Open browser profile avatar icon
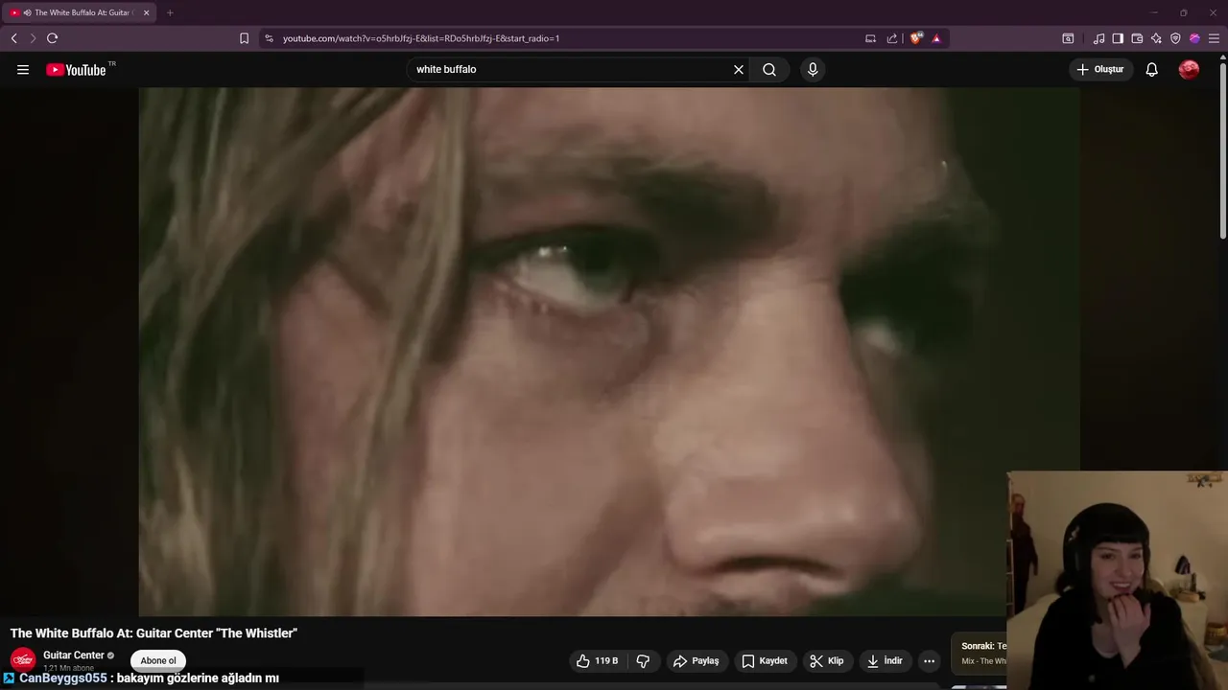Image resolution: width=1228 pixels, height=690 pixels. pos(1194,38)
